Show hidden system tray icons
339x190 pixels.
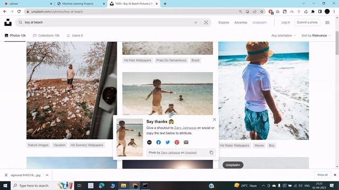[263, 185]
